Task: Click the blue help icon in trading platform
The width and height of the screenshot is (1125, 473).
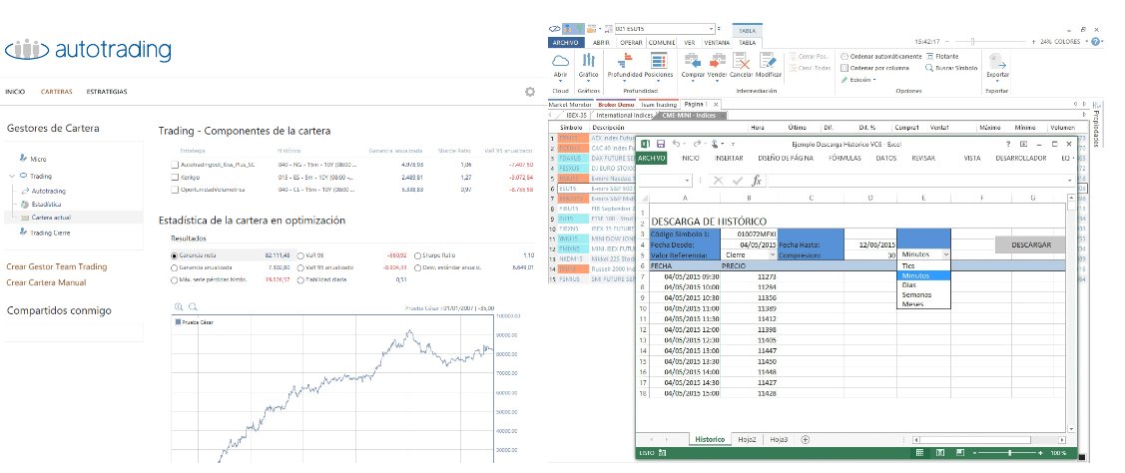Action: tap(1096, 42)
